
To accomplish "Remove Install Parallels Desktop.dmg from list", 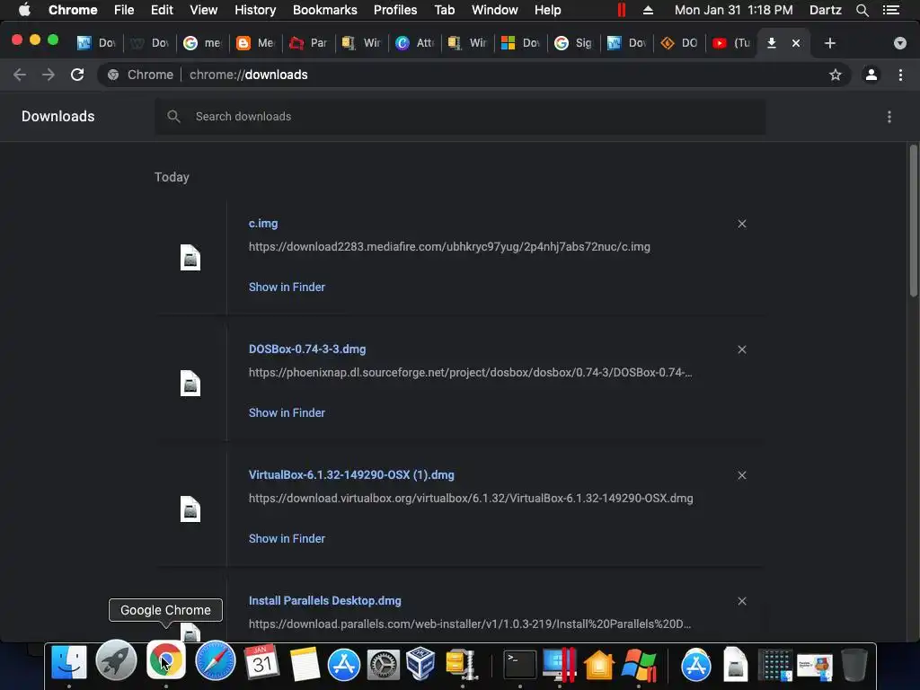I will click(741, 601).
